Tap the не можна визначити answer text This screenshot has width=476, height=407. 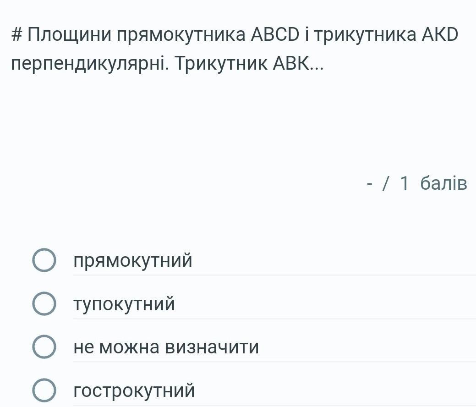166,347
